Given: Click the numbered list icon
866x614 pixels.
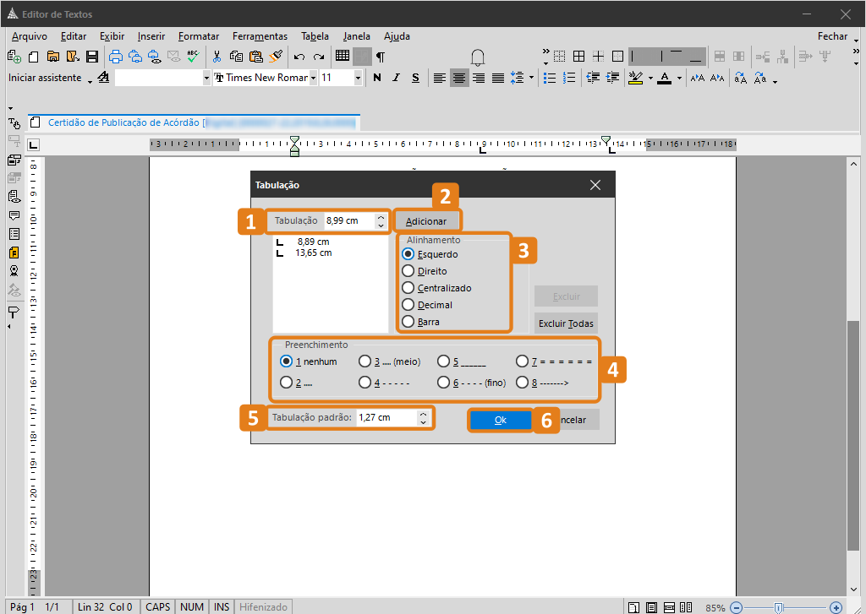Looking at the screenshot, I should click(569, 78).
